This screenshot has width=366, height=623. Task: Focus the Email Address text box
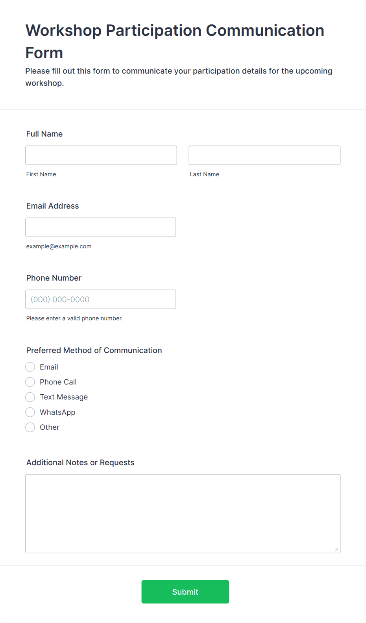(101, 227)
